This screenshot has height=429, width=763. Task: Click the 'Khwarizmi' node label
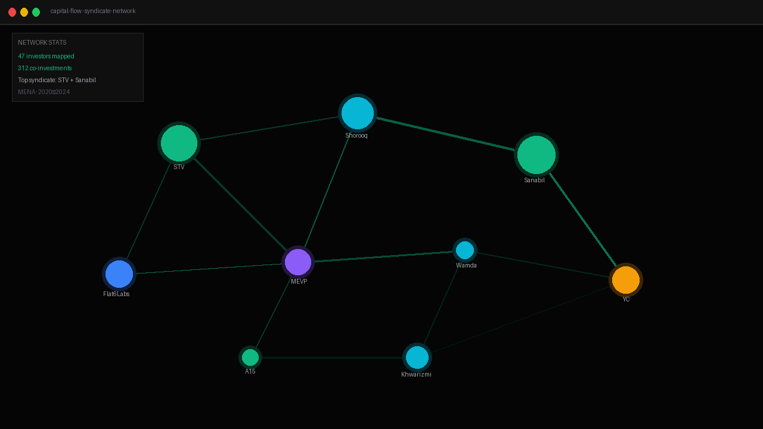(416, 375)
